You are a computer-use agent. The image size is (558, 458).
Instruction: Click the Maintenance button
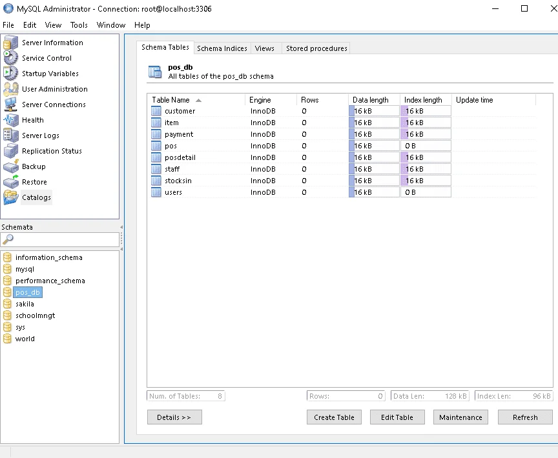click(460, 417)
